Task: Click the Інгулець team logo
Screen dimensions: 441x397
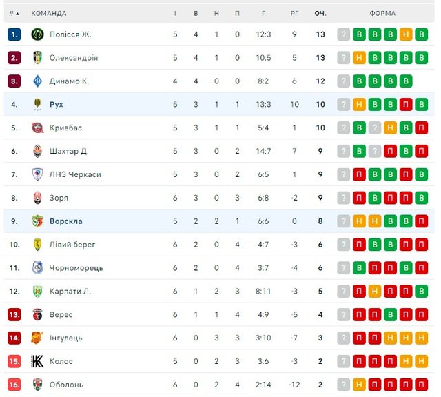Action: click(37, 338)
